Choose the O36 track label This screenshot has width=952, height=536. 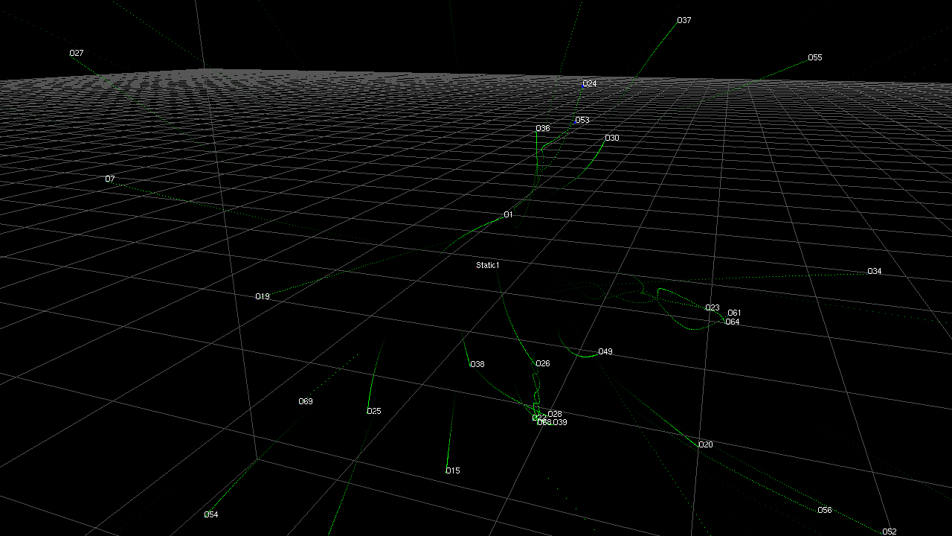coord(543,129)
